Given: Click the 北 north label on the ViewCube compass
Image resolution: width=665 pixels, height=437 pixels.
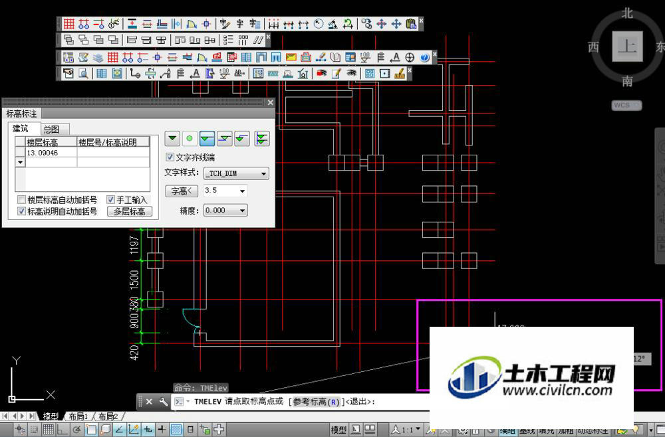Looking at the screenshot, I should point(627,13).
